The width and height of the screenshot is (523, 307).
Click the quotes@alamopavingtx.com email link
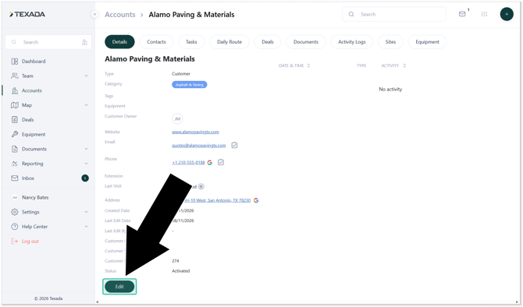[199, 146]
